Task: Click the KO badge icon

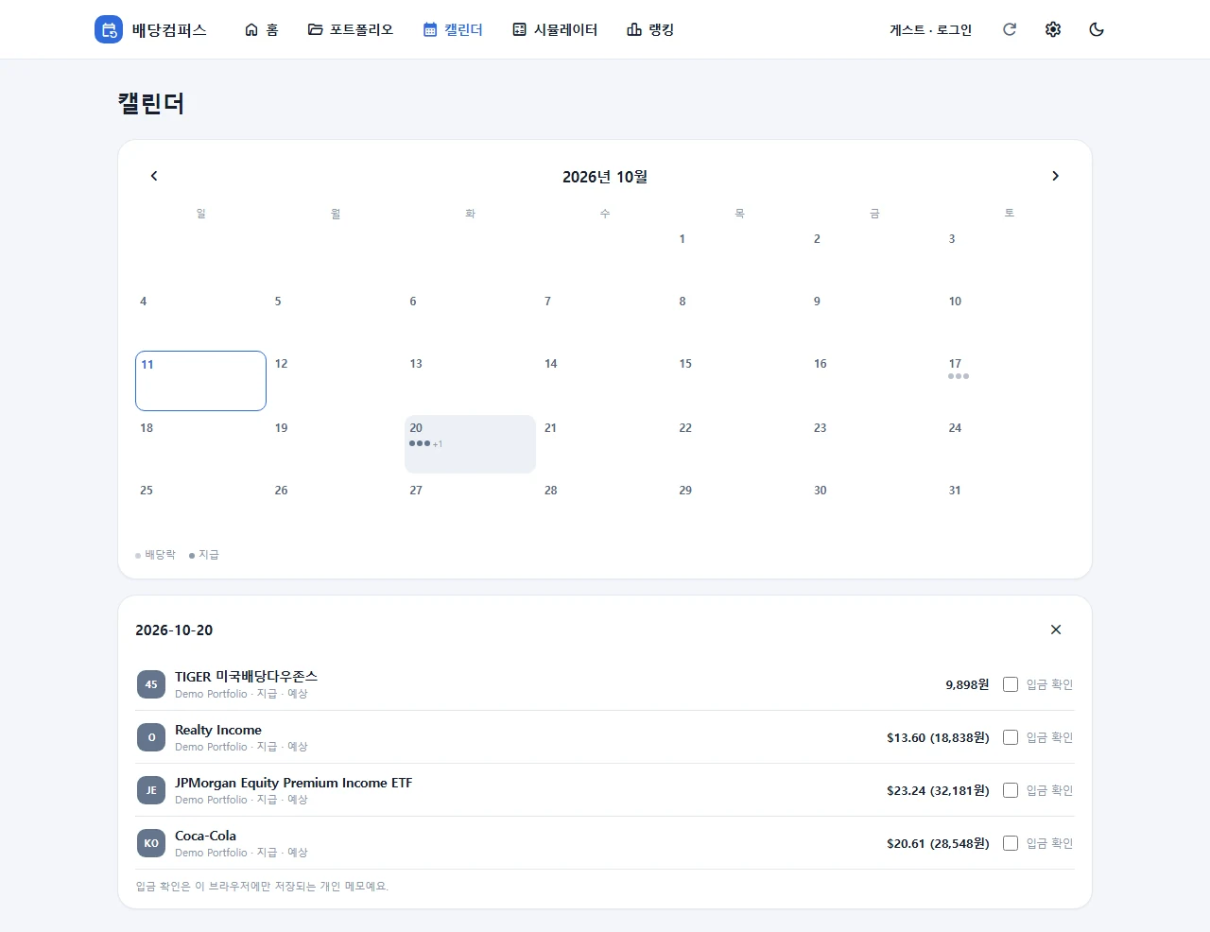Action: (x=151, y=843)
